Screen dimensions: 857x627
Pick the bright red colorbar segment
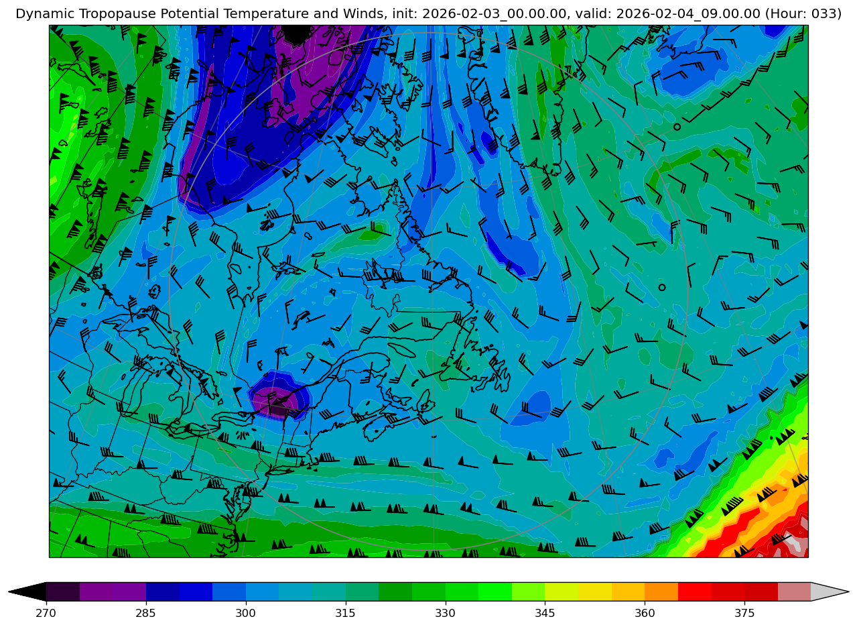click(694, 591)
